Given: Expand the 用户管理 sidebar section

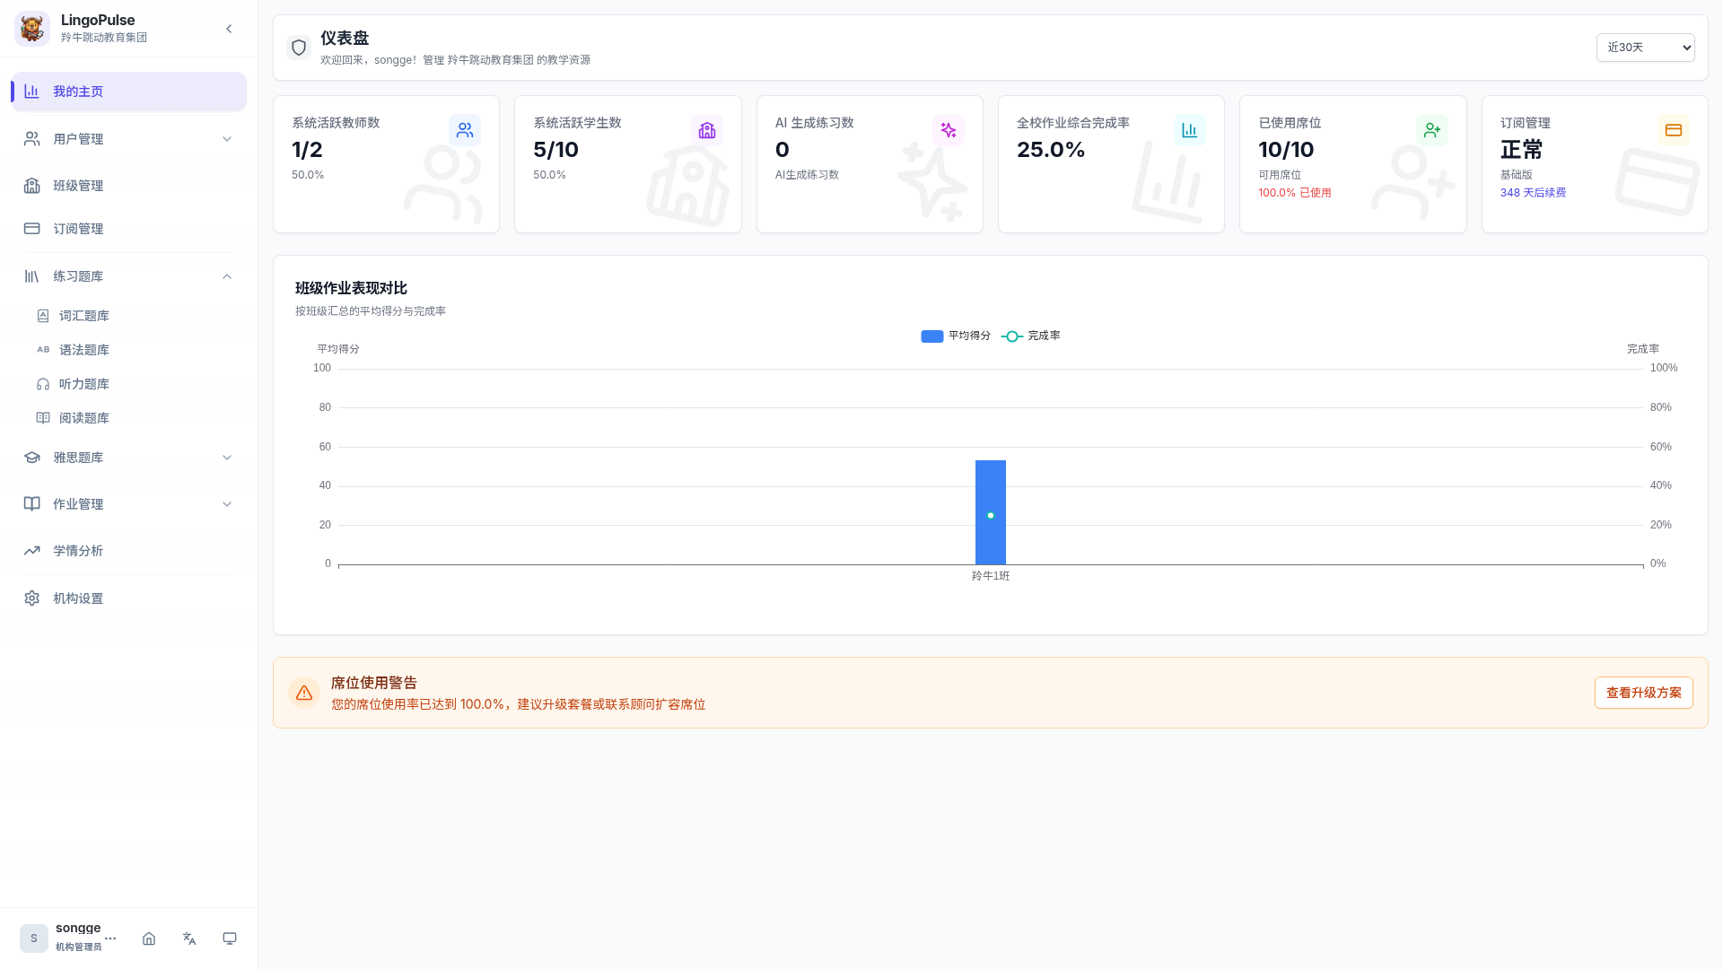Looking at the screenshot, I should 128,139.
